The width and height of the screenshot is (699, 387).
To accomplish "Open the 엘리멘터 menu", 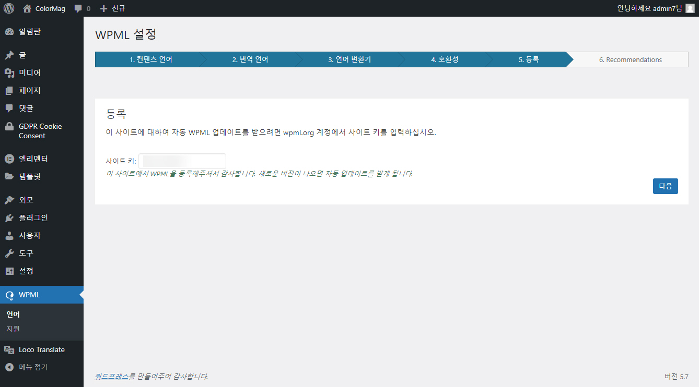I will tap(42, 159).
